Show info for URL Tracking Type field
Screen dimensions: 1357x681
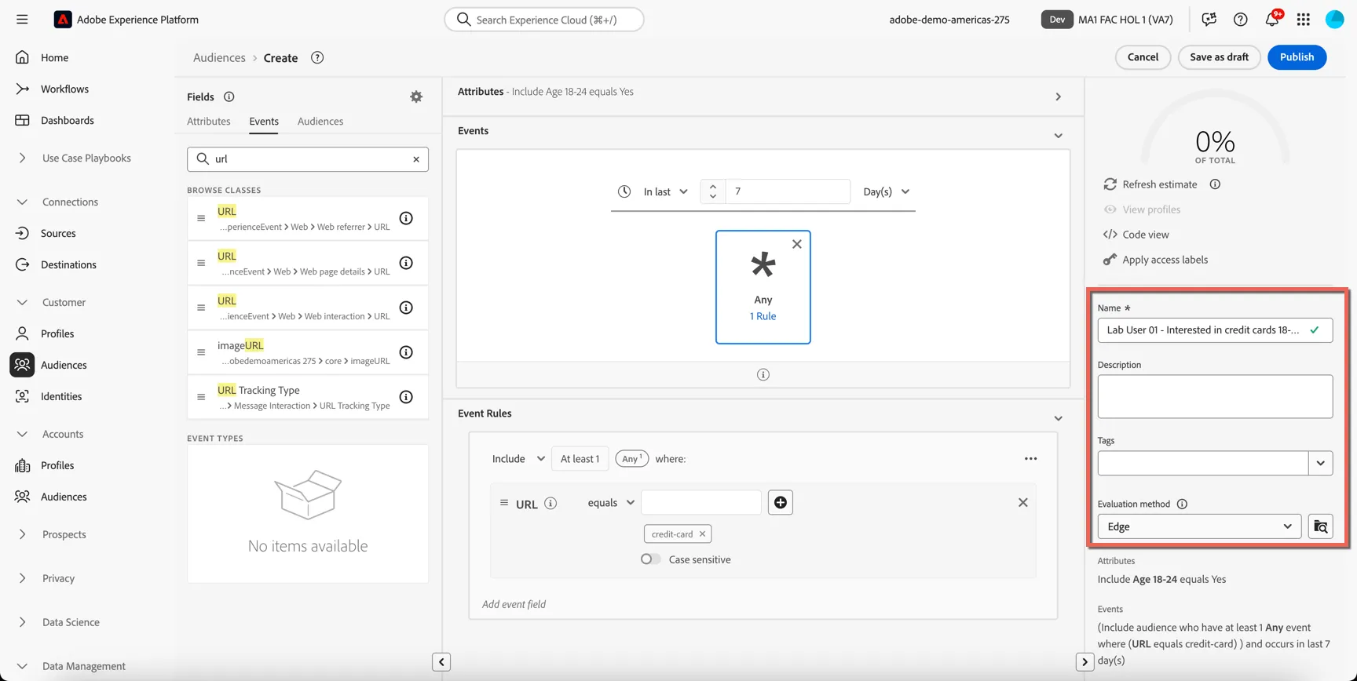point(406,397)
